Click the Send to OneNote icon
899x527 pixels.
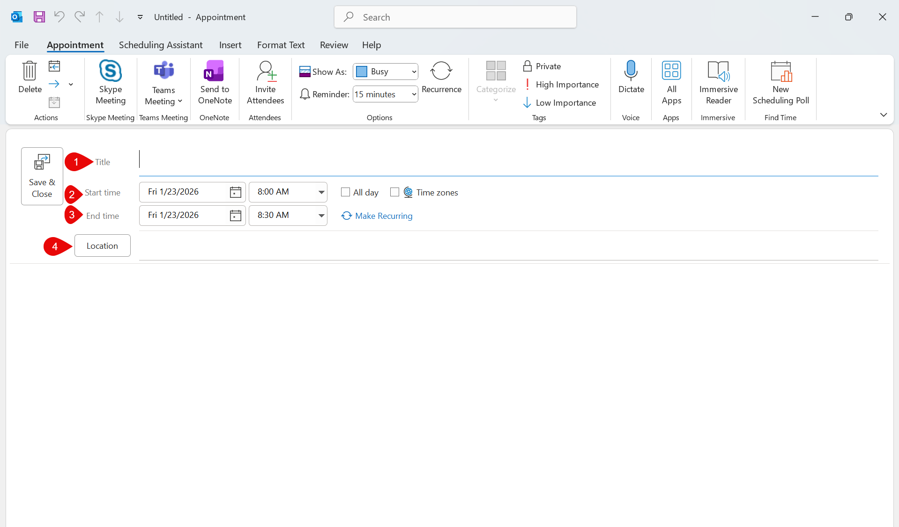215,72
